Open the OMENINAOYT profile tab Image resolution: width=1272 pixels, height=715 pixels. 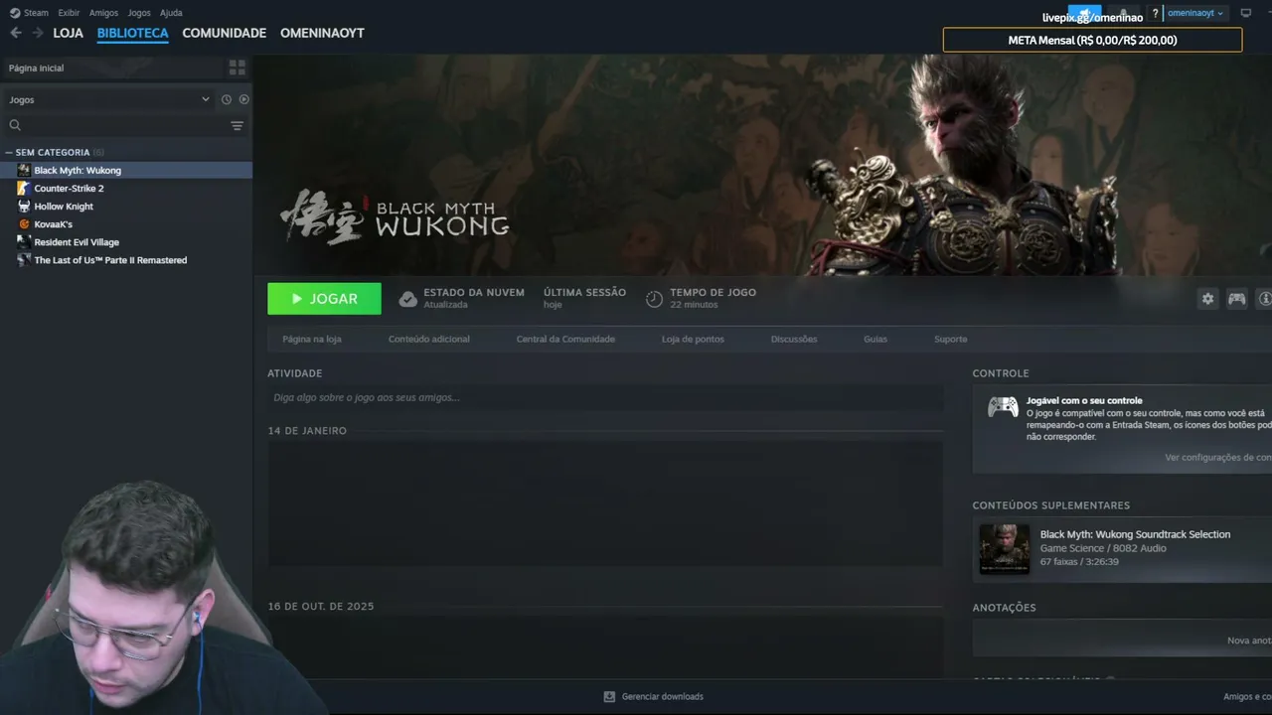point(322,33)
